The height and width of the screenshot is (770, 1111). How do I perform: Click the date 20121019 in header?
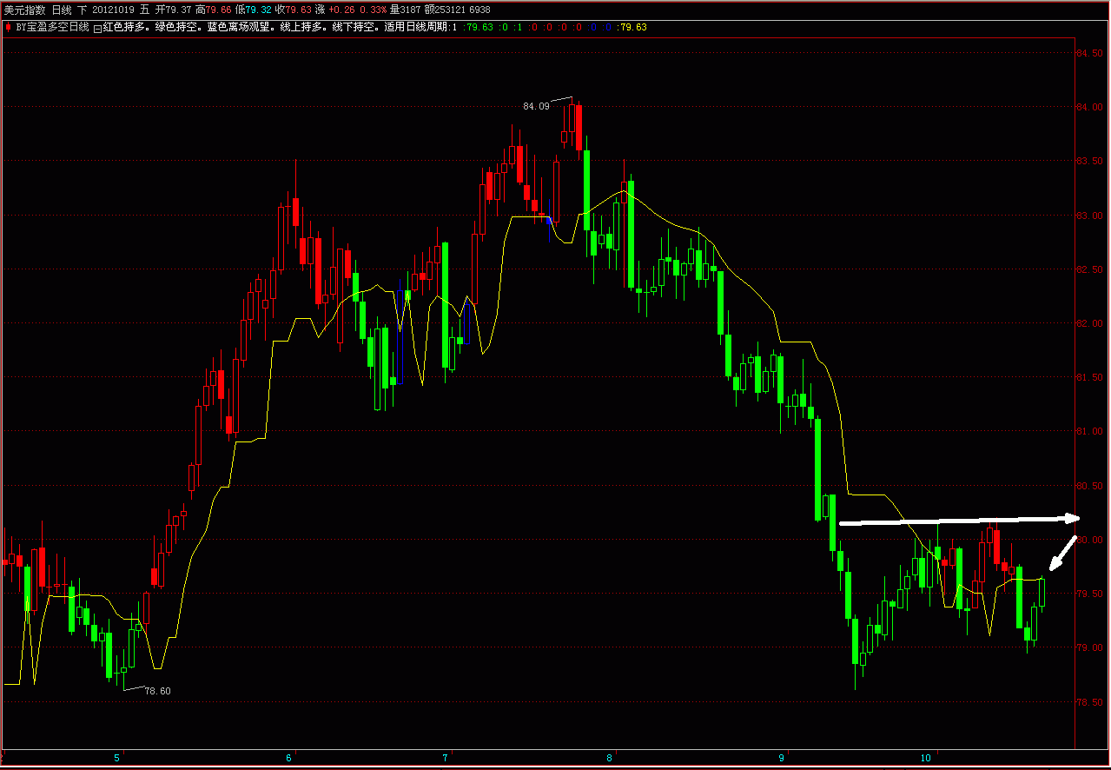pos(113,10)
